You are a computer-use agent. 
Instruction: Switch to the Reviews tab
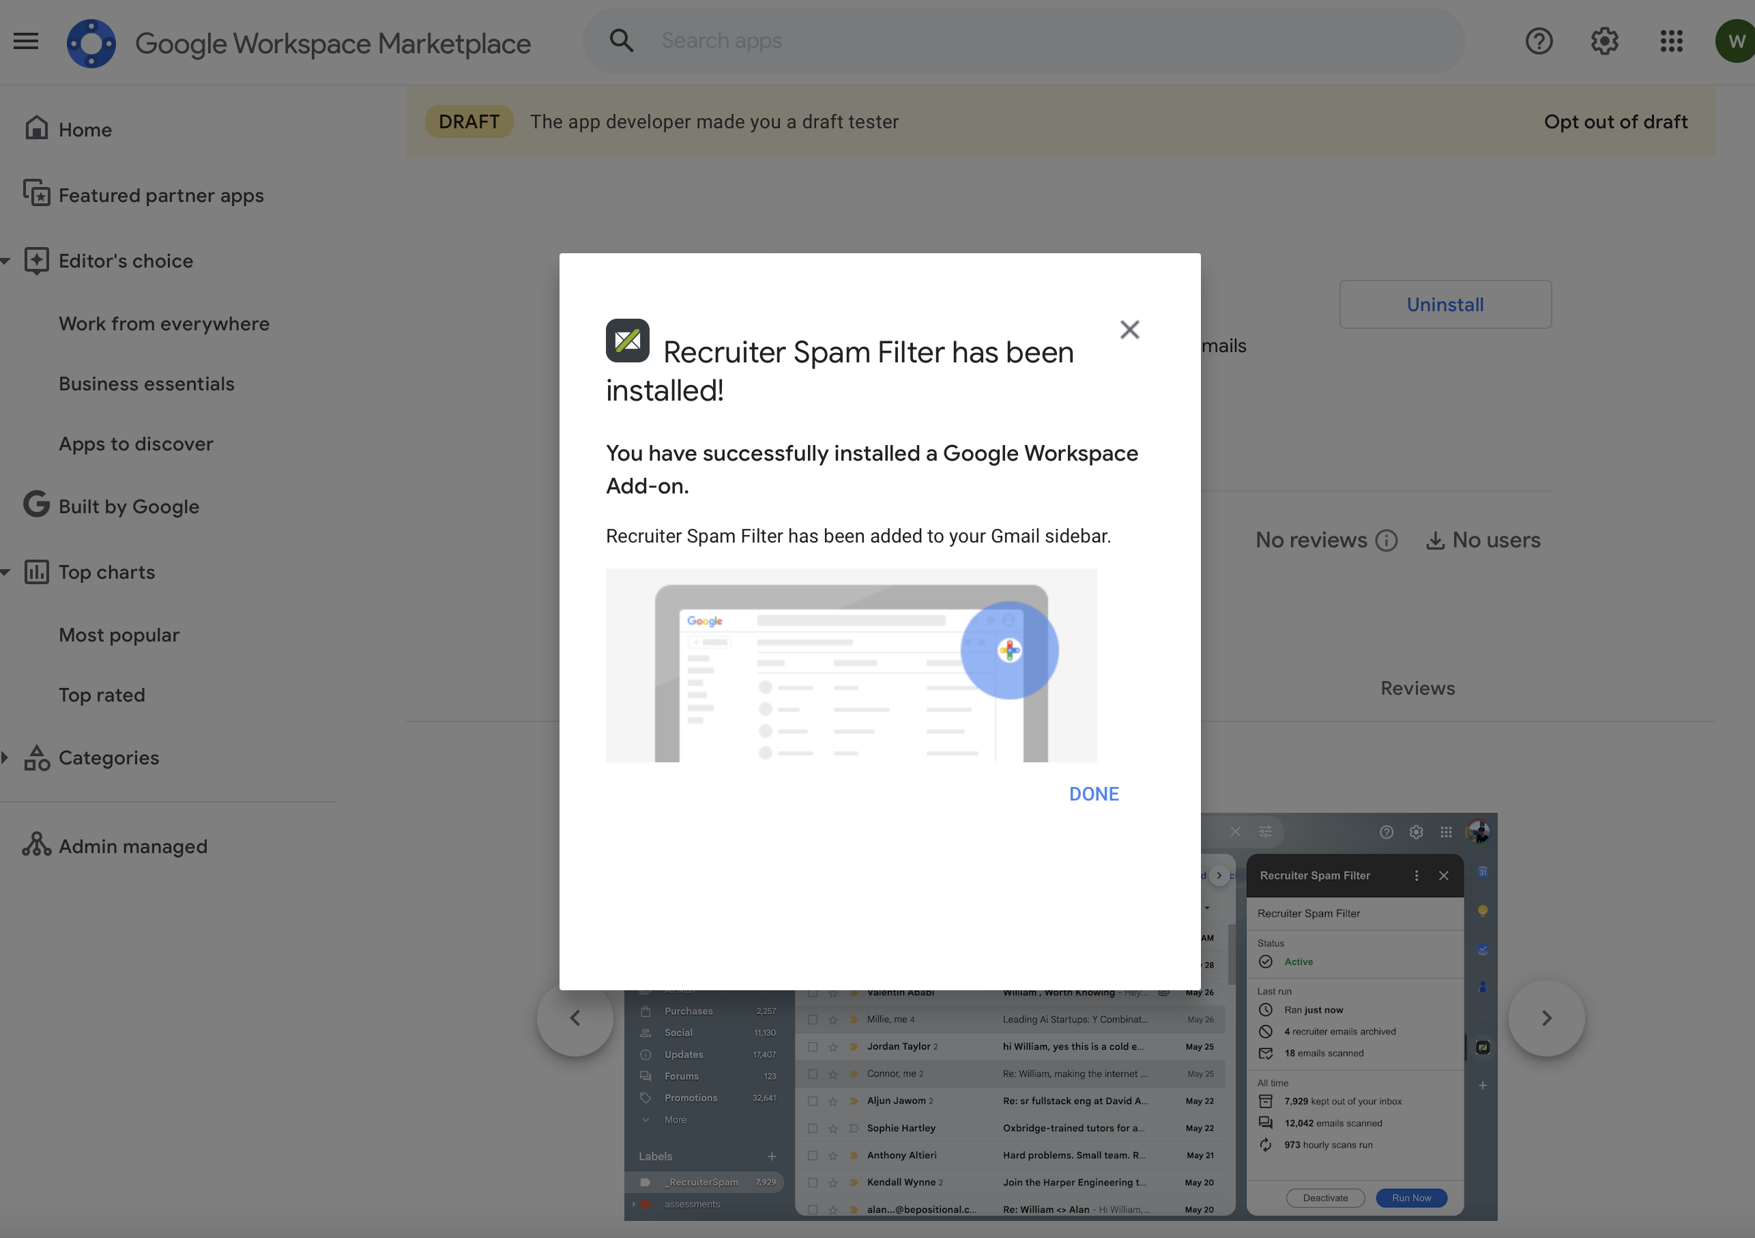pyautogui.click(x=1418, y=688)
